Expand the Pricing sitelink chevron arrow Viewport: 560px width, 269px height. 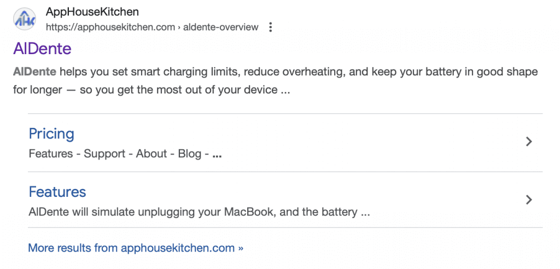coord(528,142)
